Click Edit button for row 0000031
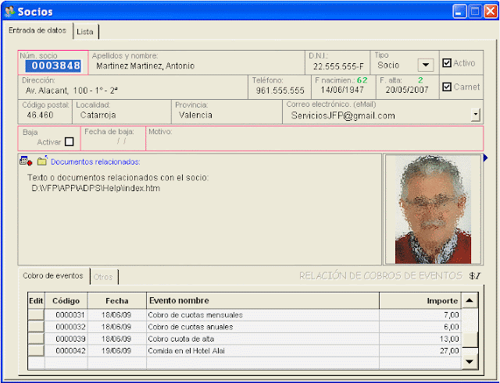Viewport: 500px width, 383px height. 36,314
